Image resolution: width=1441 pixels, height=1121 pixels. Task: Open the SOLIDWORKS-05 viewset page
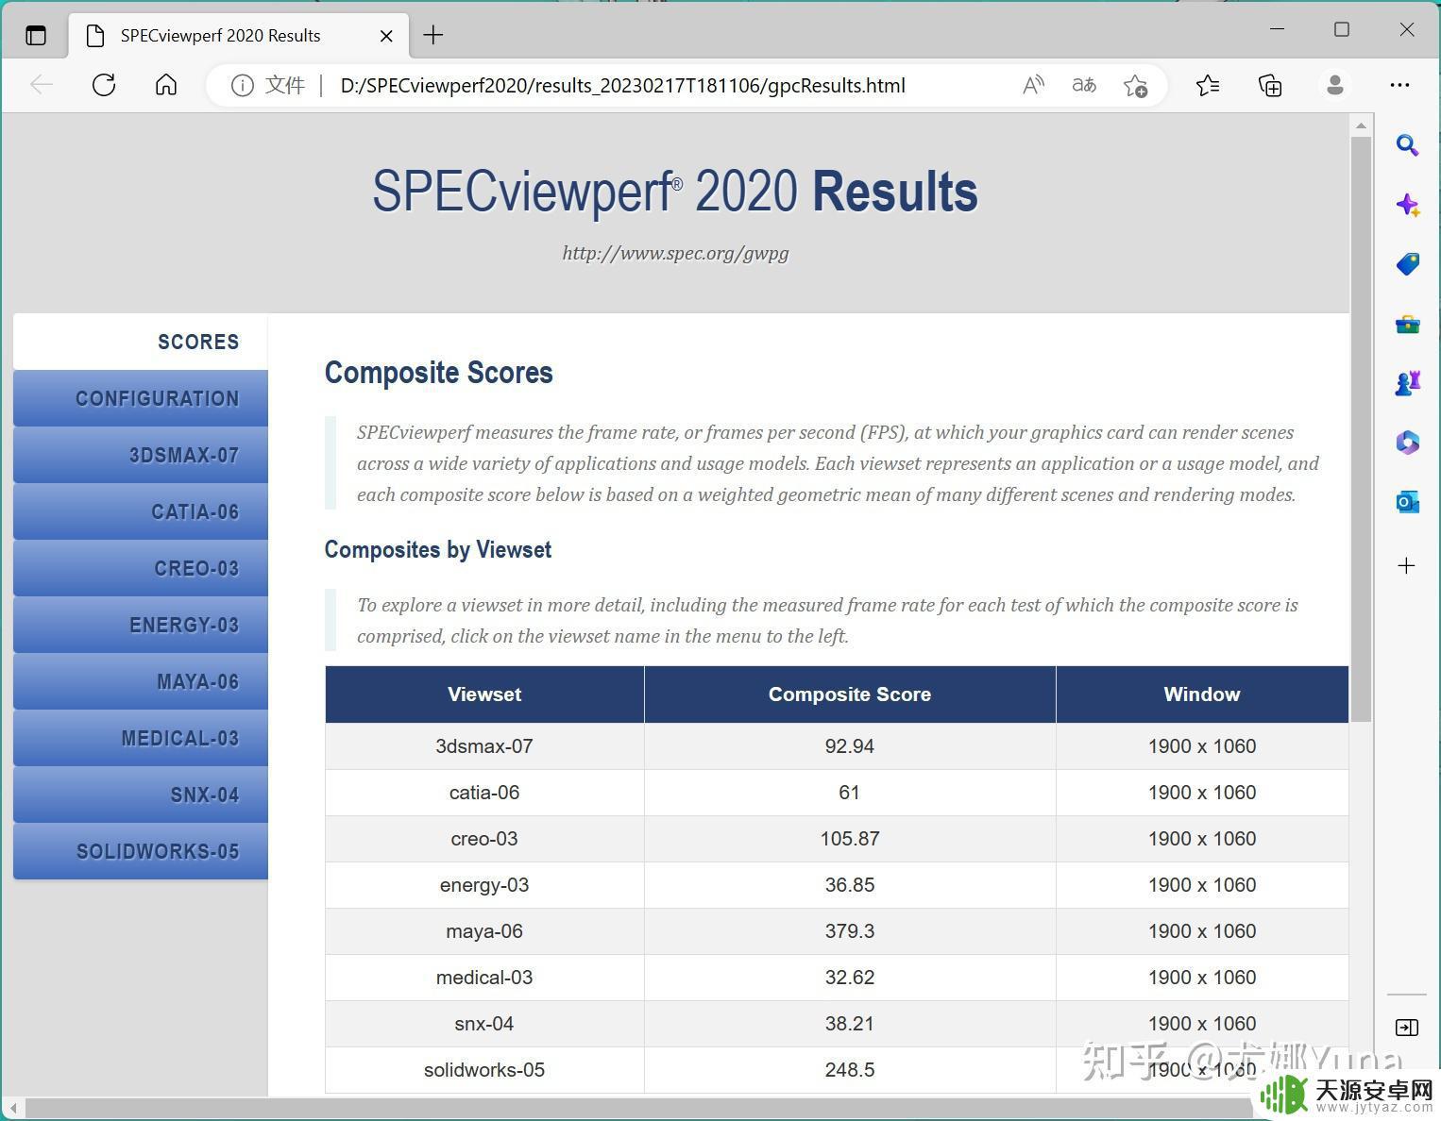tap(141, 851)
